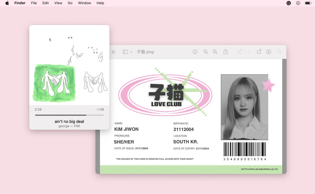Open the File menu
315x194 pixels.
[34, 3]
